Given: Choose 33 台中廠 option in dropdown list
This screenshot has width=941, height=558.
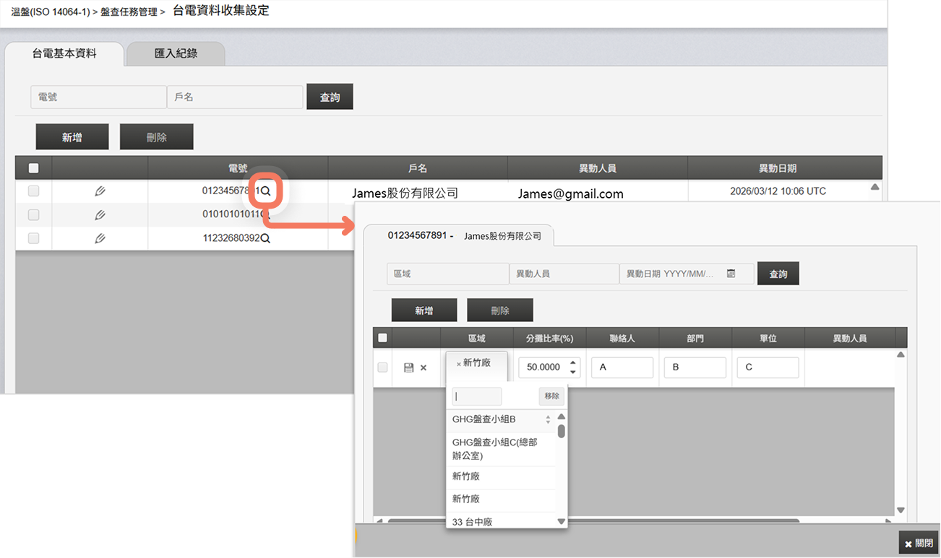Looking at the screenshot, I should 472,521.
